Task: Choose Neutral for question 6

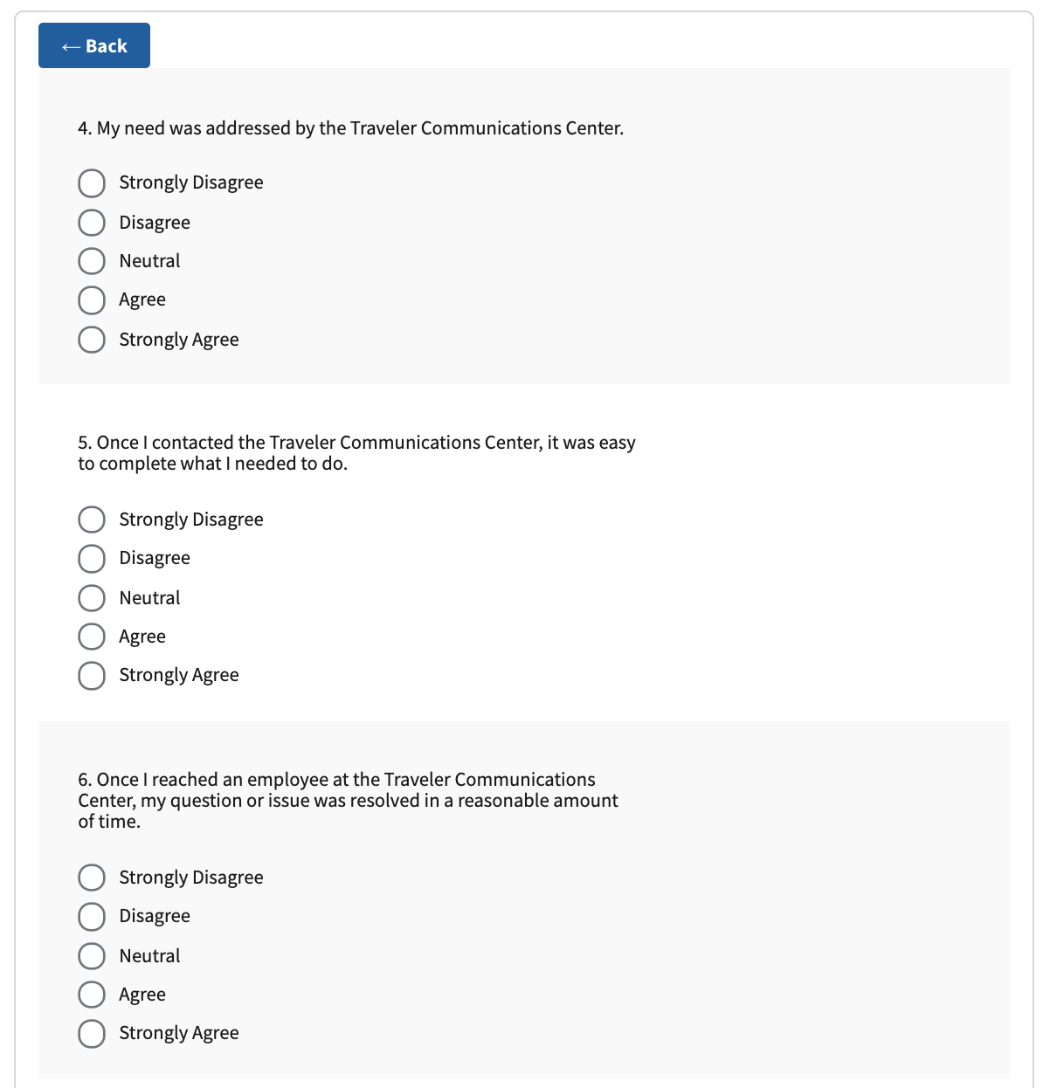Action: pos(92,956)
